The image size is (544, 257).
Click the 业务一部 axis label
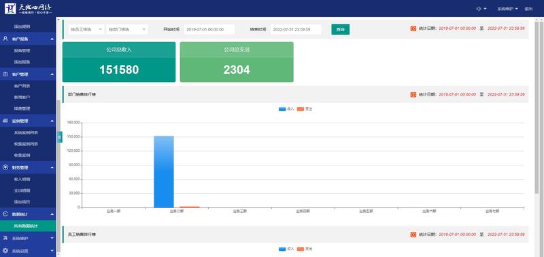114,211
